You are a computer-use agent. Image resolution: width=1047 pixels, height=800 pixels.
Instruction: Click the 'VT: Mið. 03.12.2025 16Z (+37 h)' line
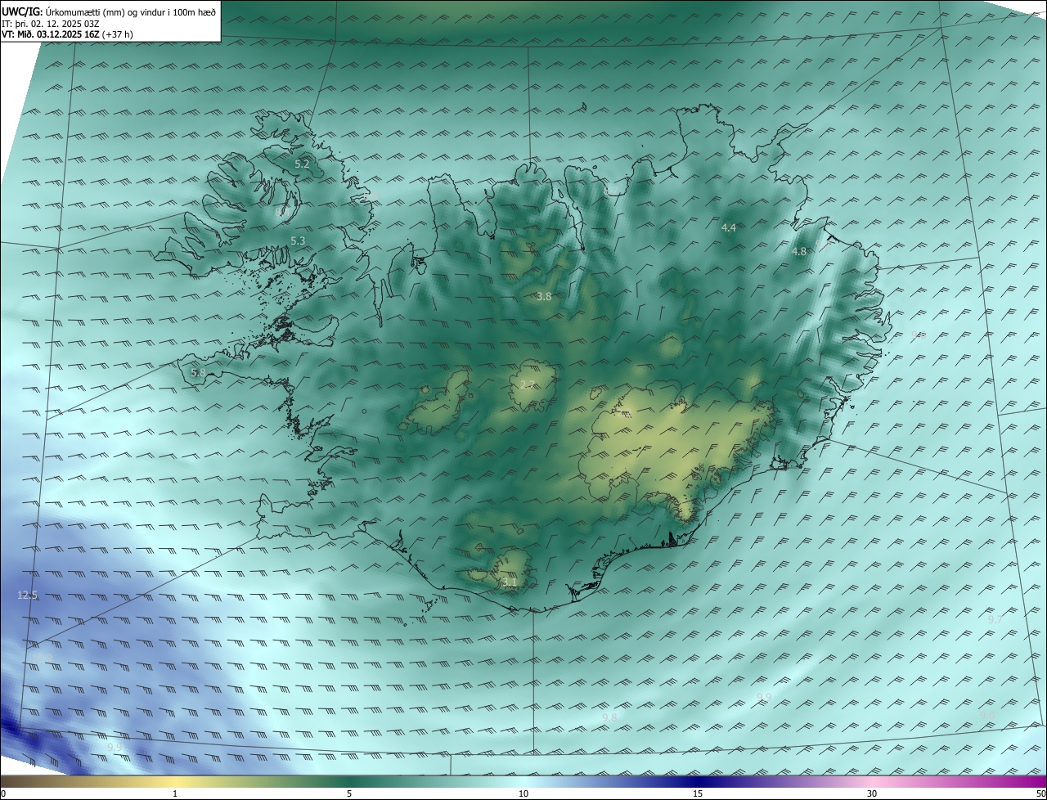[67, 34]
